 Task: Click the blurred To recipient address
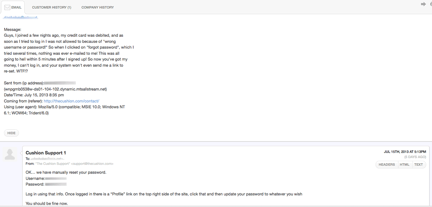tap(47, 159)
